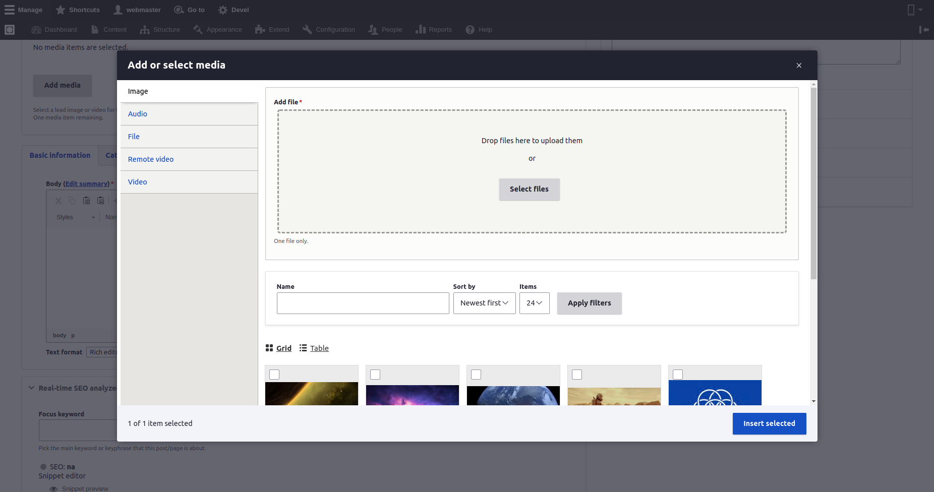Screen dimensions: 934x492
Task: Click the media Name filter field
Action: (x=363, y=303)
